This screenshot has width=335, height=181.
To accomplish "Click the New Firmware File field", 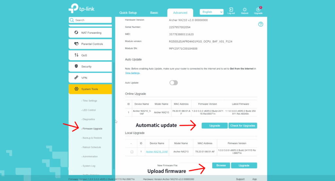I will [x=195, y=165].
